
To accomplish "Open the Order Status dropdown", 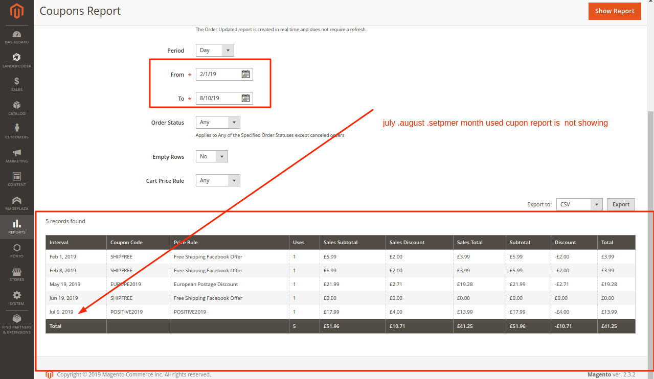I will (x=218, y=123).
